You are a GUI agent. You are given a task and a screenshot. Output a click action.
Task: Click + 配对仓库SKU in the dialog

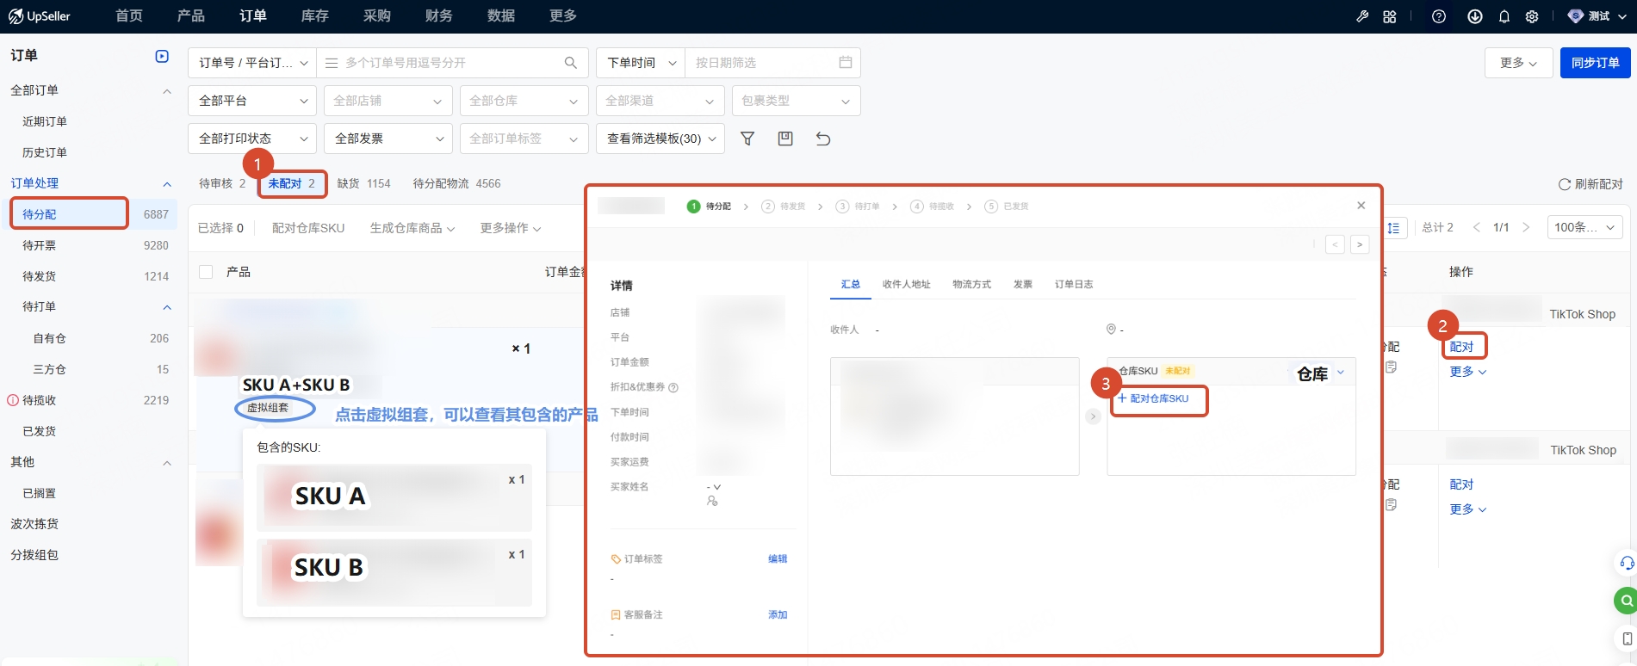pyautogui.click(x=1154, y=398)
